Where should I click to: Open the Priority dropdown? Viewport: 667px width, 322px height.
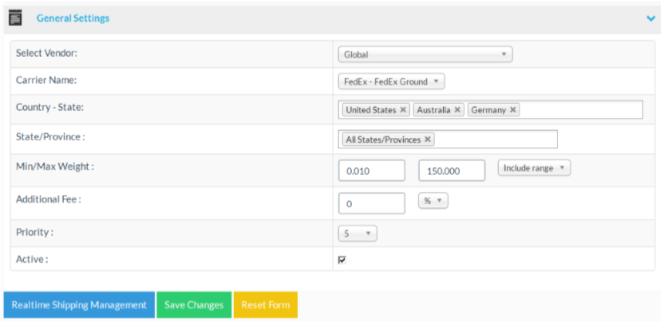[357, 233]
